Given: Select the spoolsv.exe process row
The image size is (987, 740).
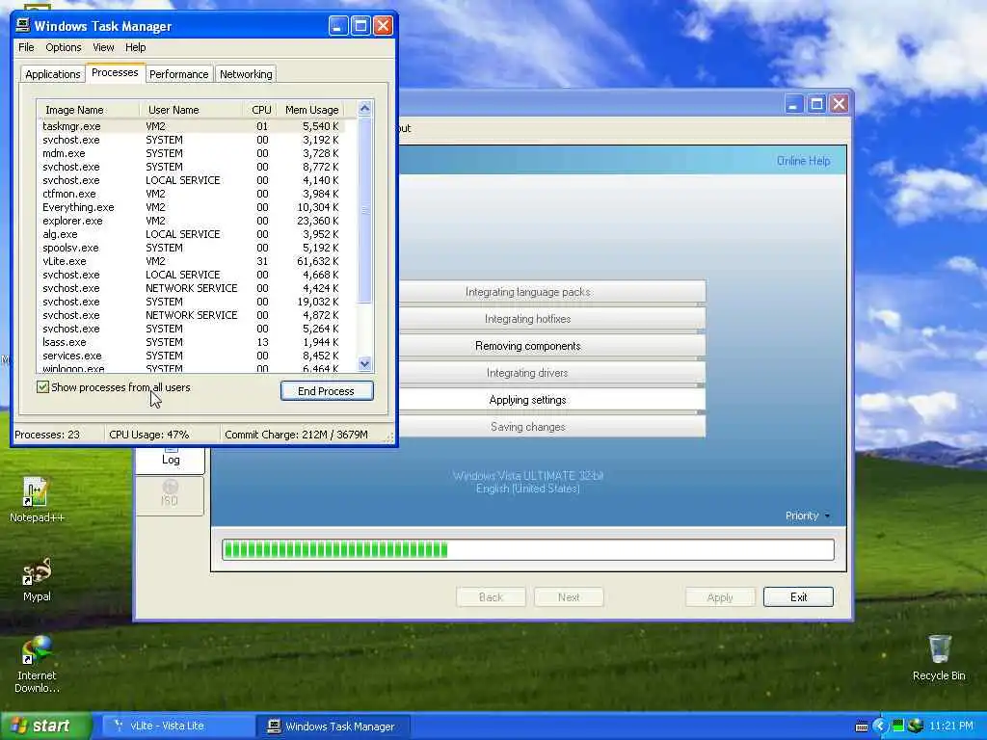Looking at the screenshot, I should coord(191,248).
